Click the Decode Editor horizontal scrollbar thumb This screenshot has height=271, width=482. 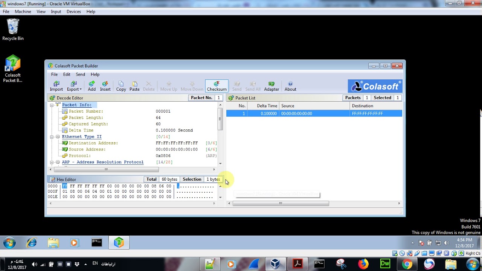click(106, 170)
